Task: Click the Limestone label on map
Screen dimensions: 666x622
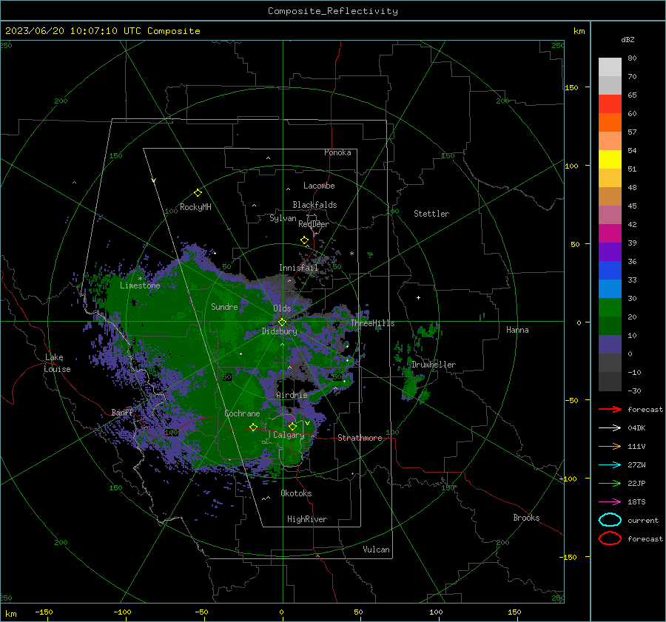Action: coord(140,285)
